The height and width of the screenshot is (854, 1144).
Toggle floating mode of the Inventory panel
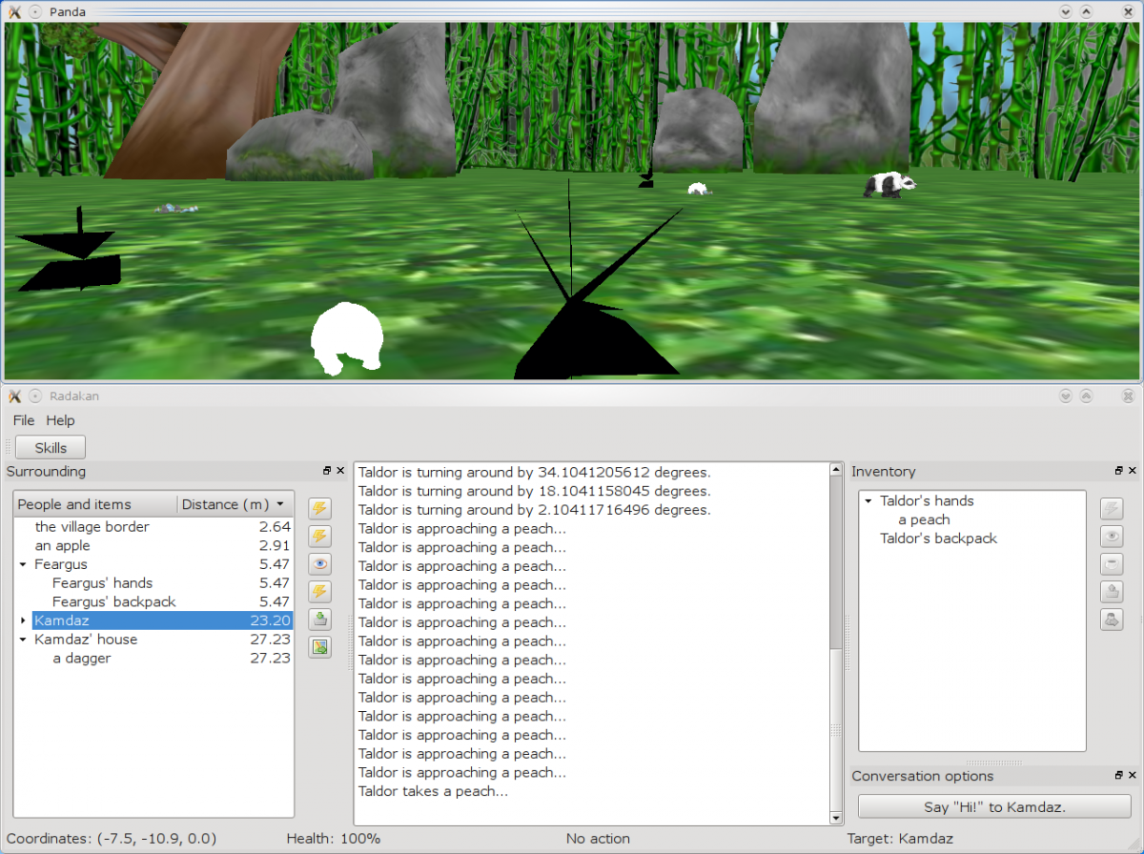click(x=1117, y=471)
